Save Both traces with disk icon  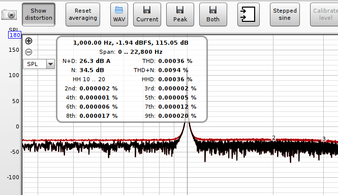213,14
